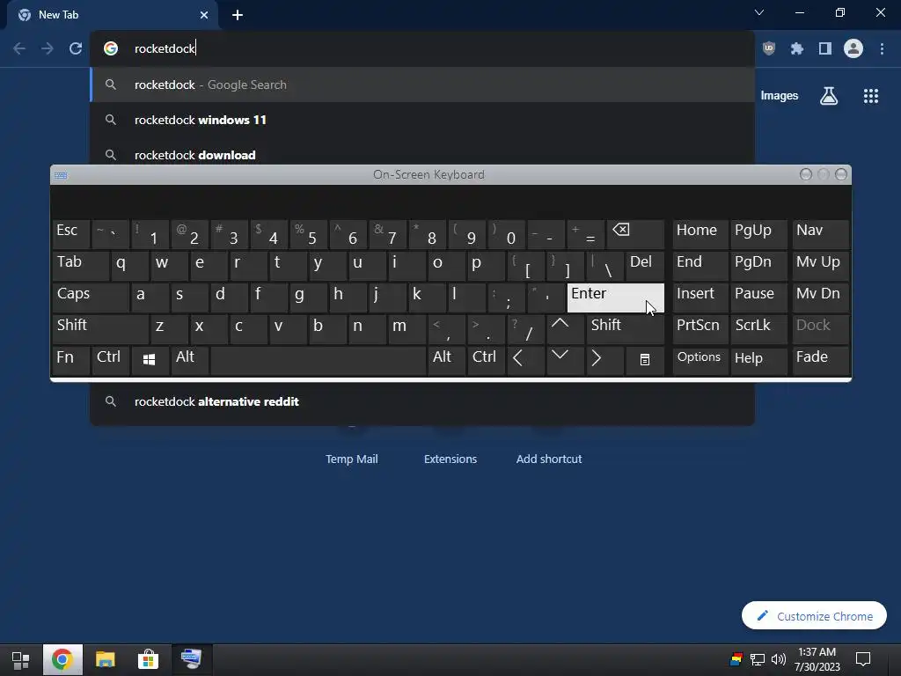This screenshot has height=676, width=901.
Task: Click the Del key on keyboard
Action: point(645,266)
